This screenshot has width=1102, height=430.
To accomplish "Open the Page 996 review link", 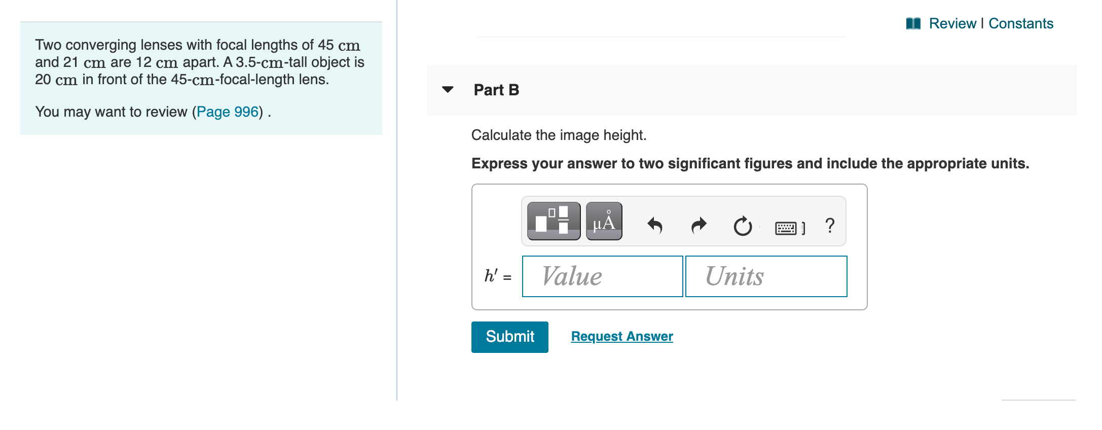I will pyautogui.click(x=226, y=112).
